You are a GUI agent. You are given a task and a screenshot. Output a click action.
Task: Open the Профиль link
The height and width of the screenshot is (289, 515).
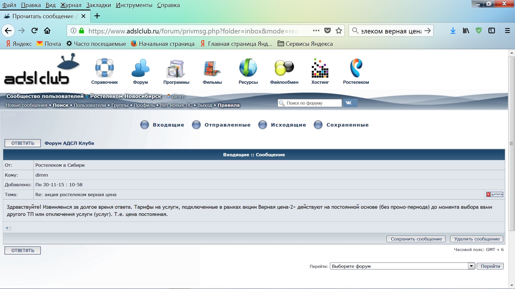[144, 105]
